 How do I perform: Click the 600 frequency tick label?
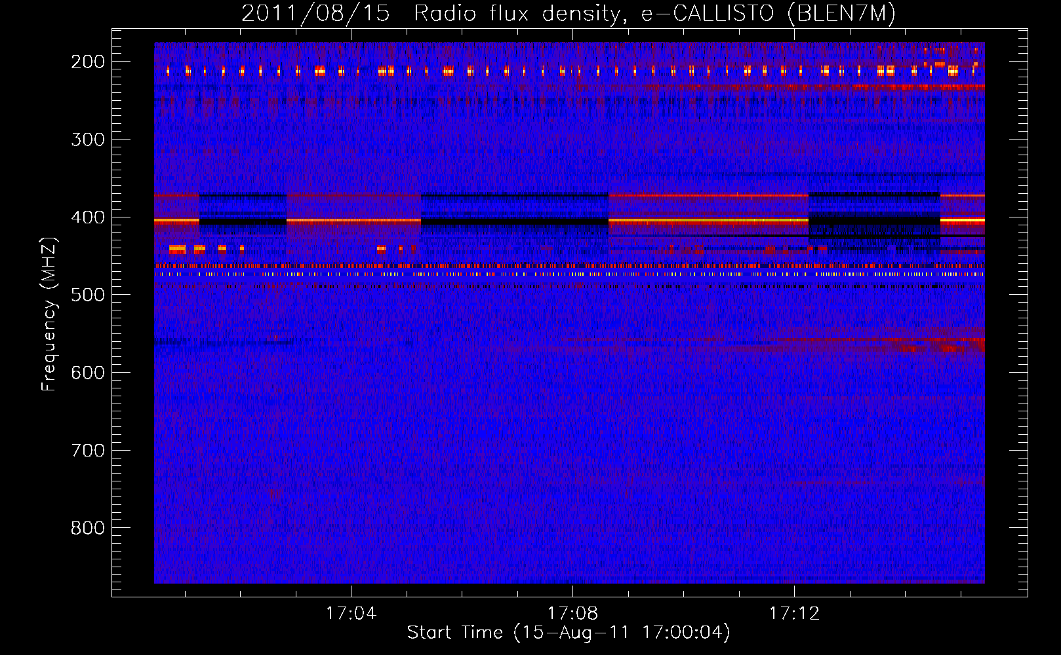pyautogui.click(x=88, y=373)
